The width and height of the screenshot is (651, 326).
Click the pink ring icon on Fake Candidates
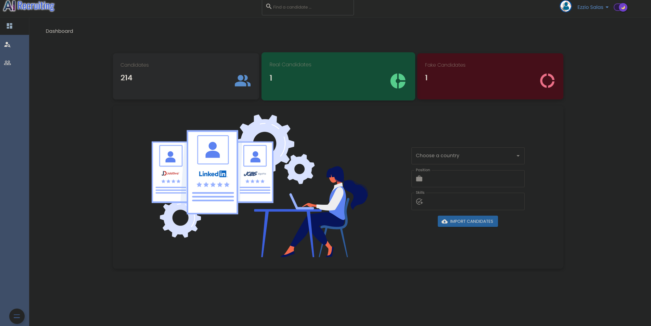tap(547, 81)
